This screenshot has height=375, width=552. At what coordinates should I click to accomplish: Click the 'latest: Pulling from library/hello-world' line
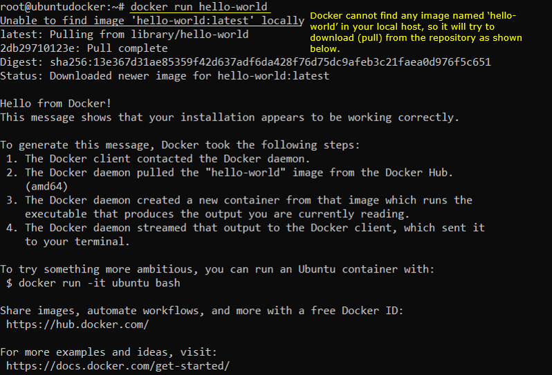pos(125,35)
